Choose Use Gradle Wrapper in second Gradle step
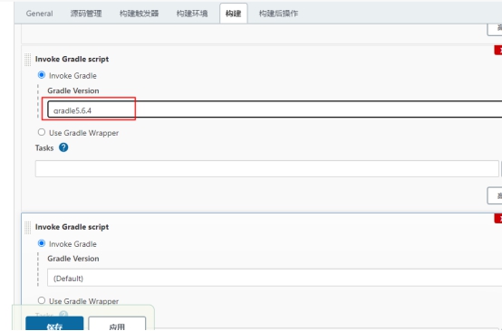502x331 pixels. (42, 300)
